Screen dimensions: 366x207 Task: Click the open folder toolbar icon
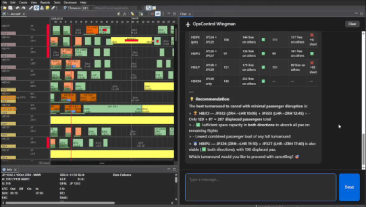5,8
